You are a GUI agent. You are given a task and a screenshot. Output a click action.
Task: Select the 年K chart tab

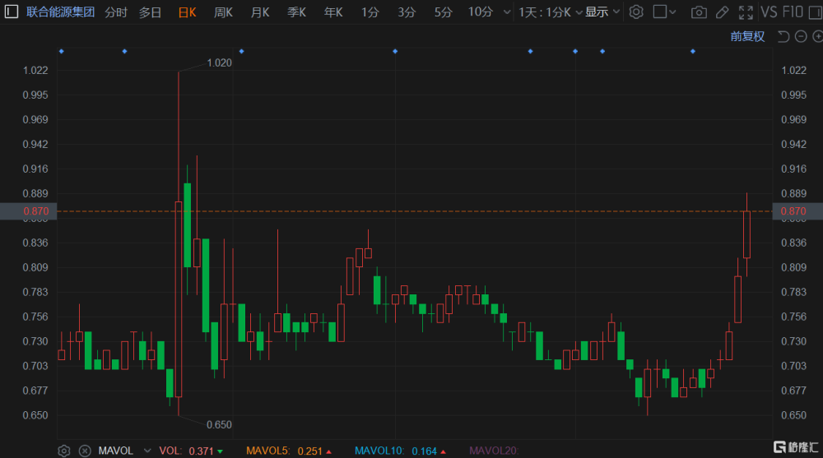tap(333, 12)
